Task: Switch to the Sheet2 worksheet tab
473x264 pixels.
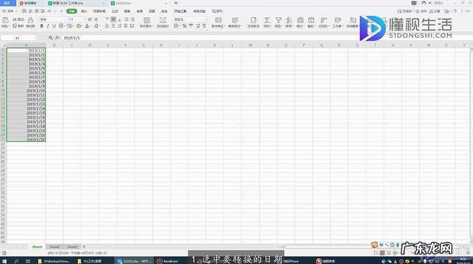Action: coord(54,247)
